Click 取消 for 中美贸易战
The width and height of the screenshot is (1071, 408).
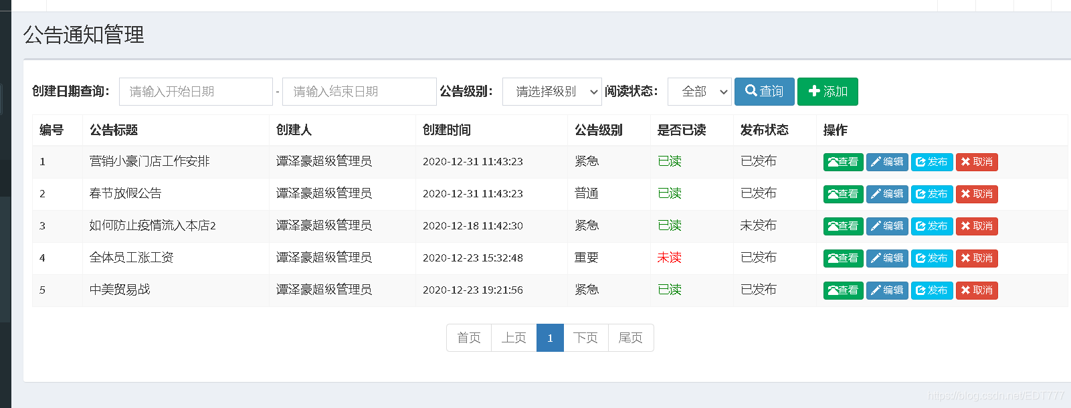pyautogui.click(x=977, y=290)
